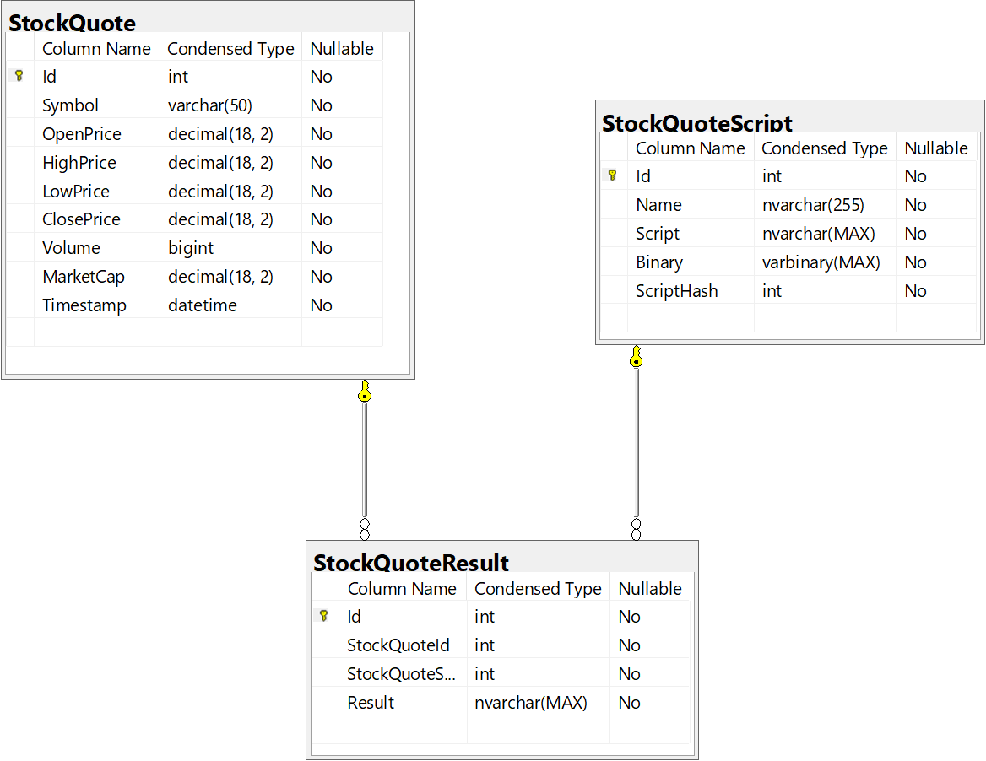This screenshot has width=986, height=761.
Task: Select the key end of the StockQuoteScript relationship line
Action: point(636,357)
